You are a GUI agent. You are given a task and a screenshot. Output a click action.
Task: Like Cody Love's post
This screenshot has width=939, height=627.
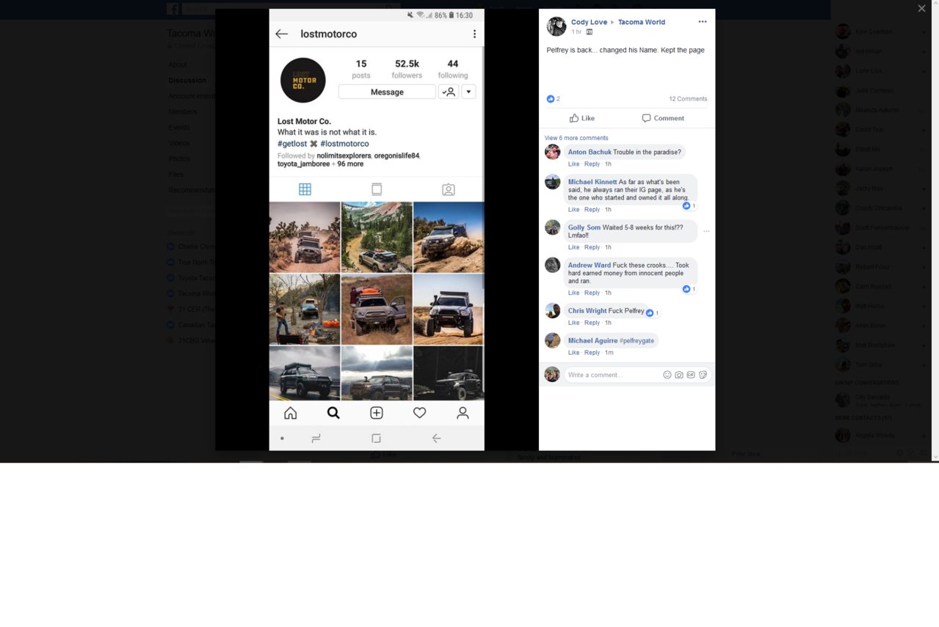pyautogui.click(x=582, y=118)
